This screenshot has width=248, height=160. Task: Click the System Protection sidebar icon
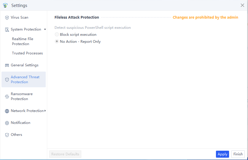pos(7,30)
